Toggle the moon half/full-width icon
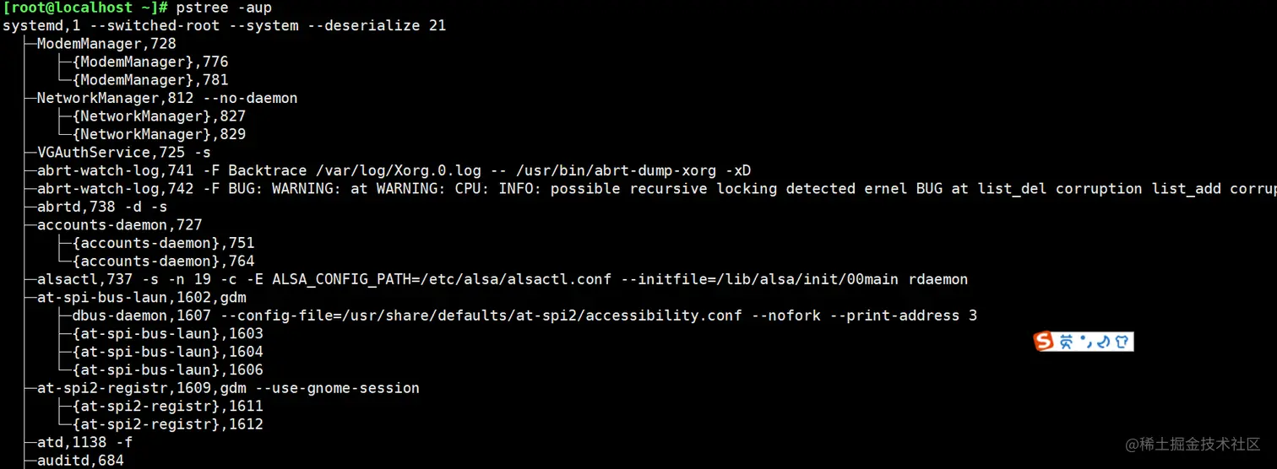The width and height of the screenshot is (1277, 469). pos(1102,342)
